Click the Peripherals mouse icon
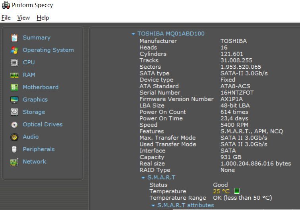 (x=14, y=149)
